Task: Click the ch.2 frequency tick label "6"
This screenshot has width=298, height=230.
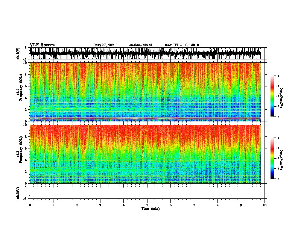Action: [26, 148]
